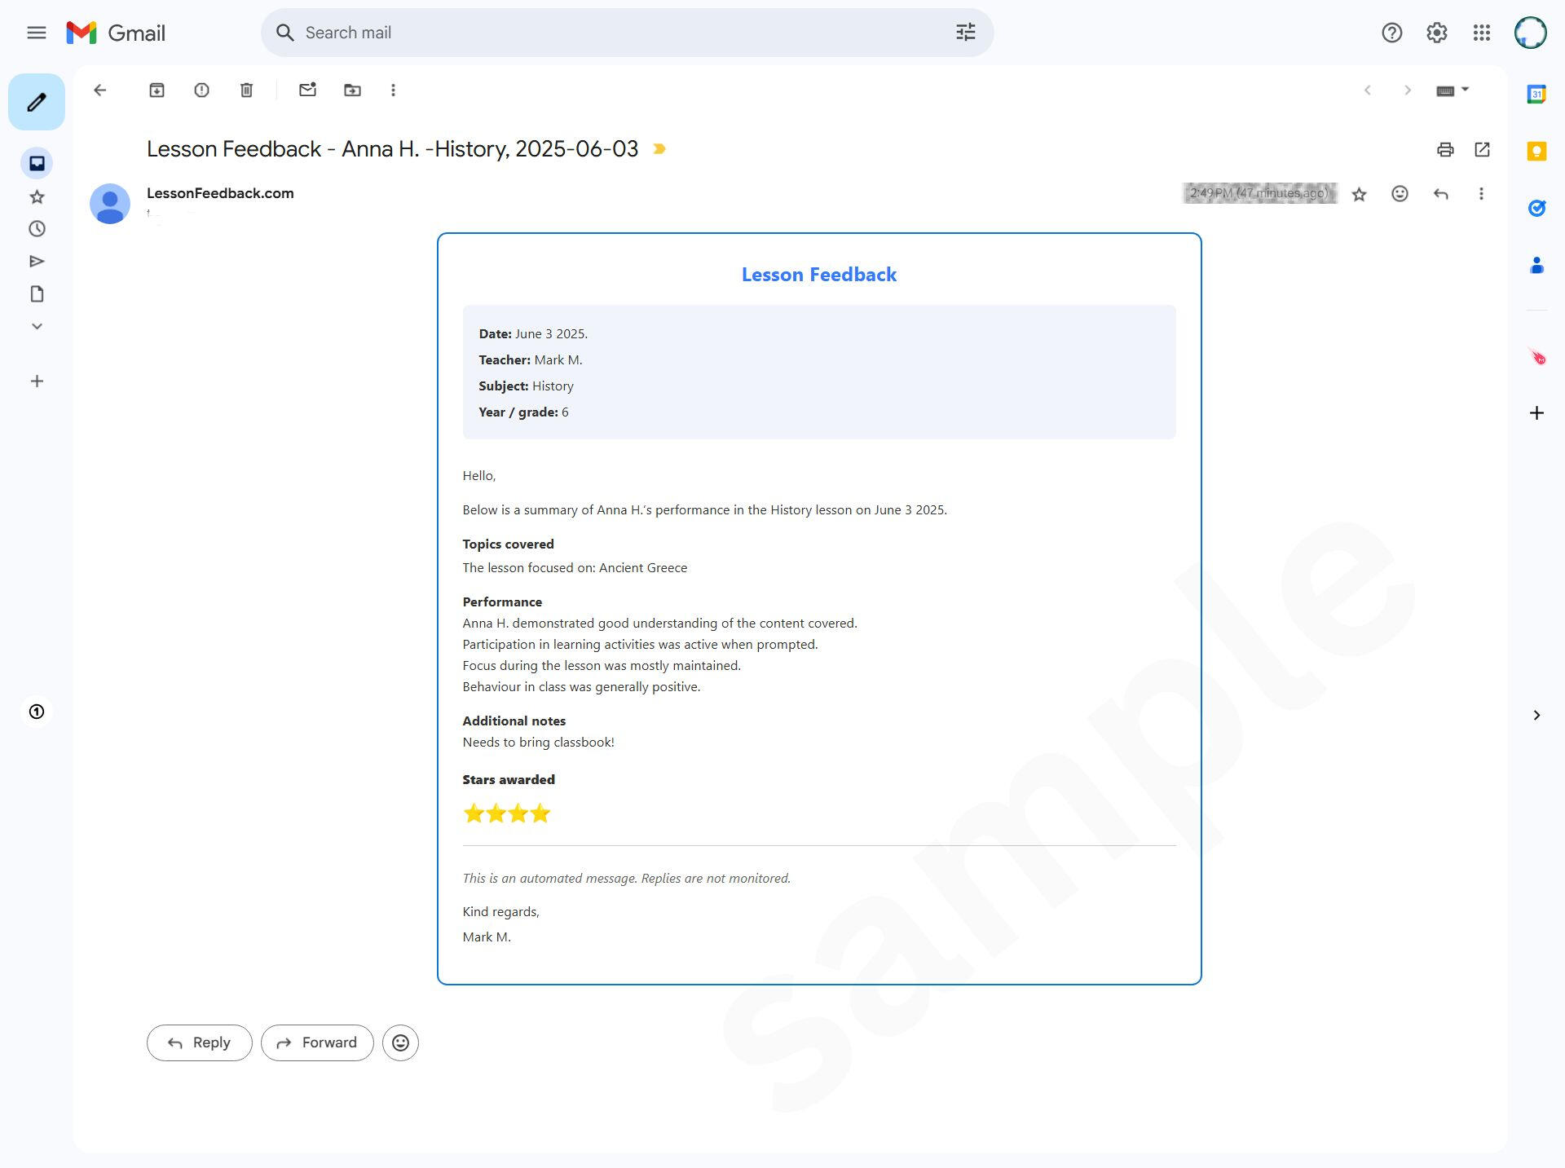Image resolution: width=1565 pixels, height=1168 pixels.
Task: Collapse the side panel chevron
Action: (1536, 715)
